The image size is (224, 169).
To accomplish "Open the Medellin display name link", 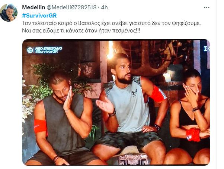I will 33,7.
